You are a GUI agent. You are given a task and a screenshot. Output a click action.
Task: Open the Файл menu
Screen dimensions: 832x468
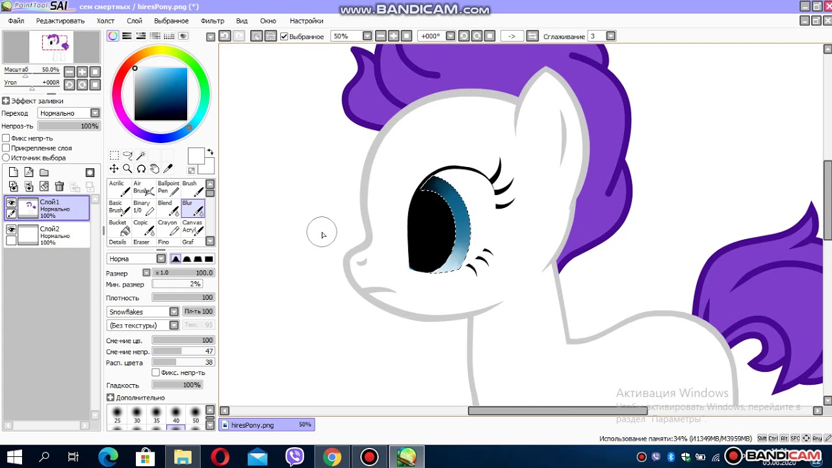pos(16,21)
